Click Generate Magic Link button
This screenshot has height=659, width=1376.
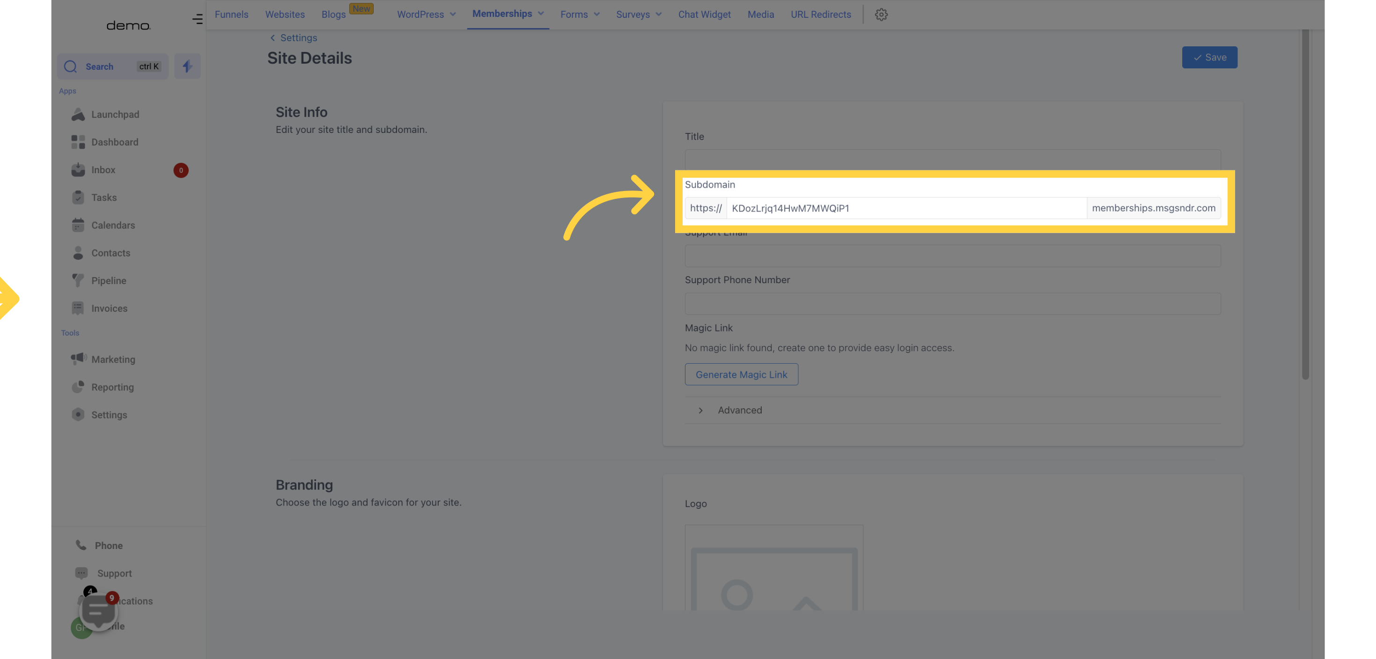[742, 374]
